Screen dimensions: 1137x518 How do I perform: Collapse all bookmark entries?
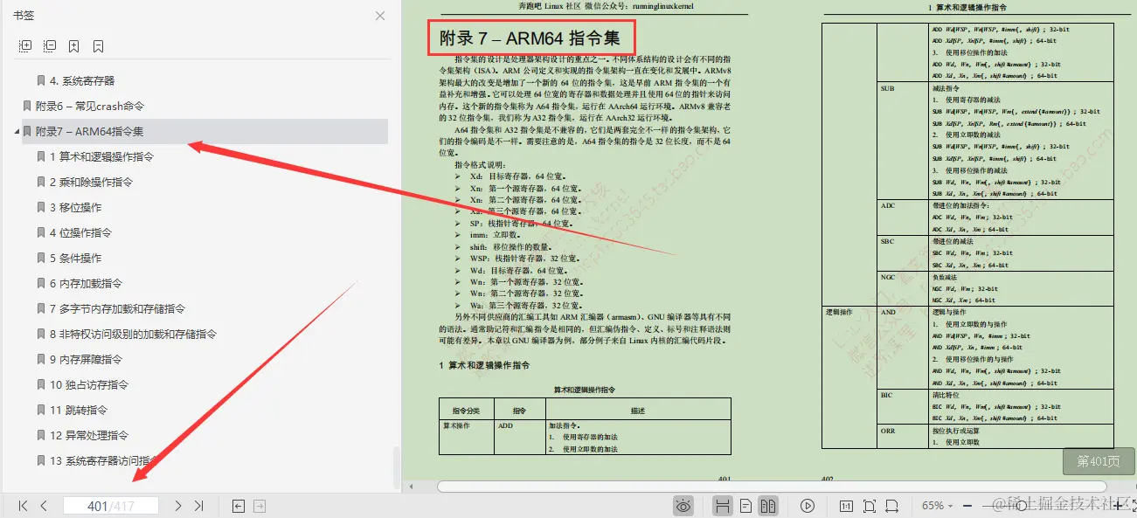tap(50, 45)
